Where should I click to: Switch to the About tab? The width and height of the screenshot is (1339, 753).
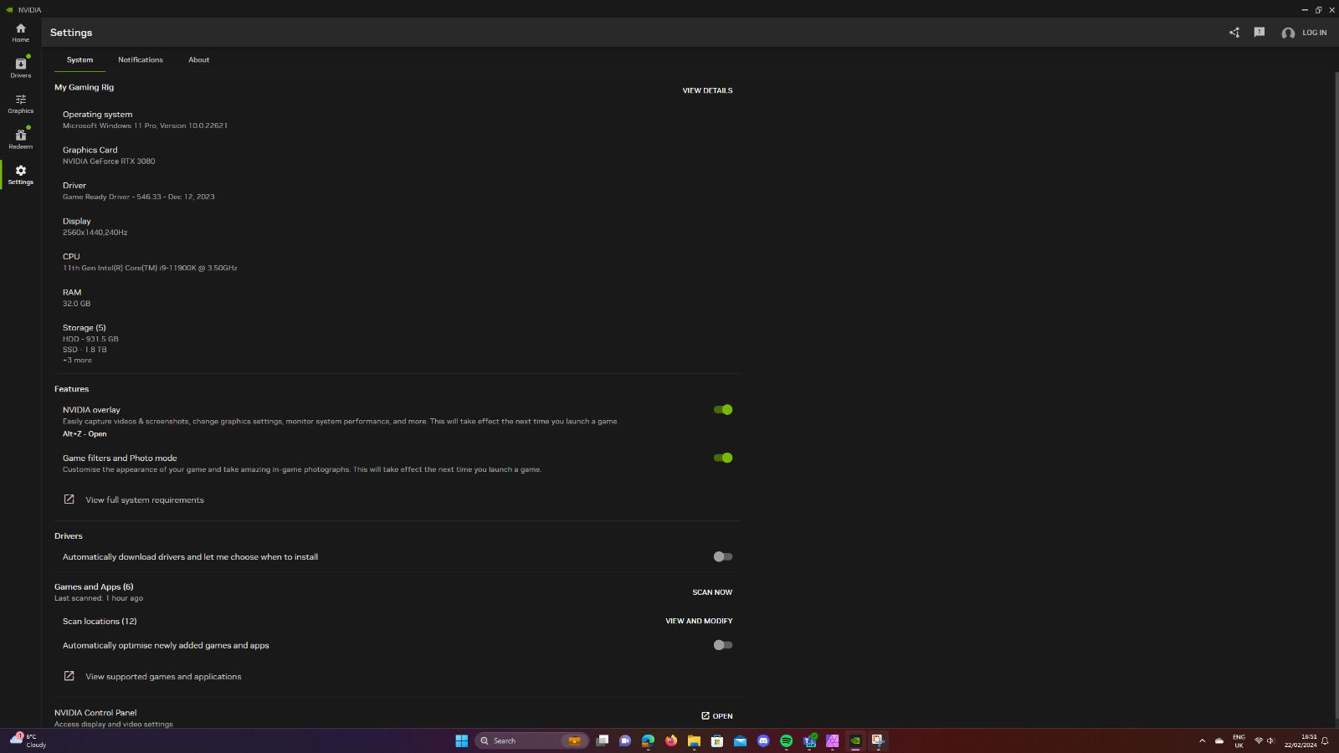tap(198, 60)
